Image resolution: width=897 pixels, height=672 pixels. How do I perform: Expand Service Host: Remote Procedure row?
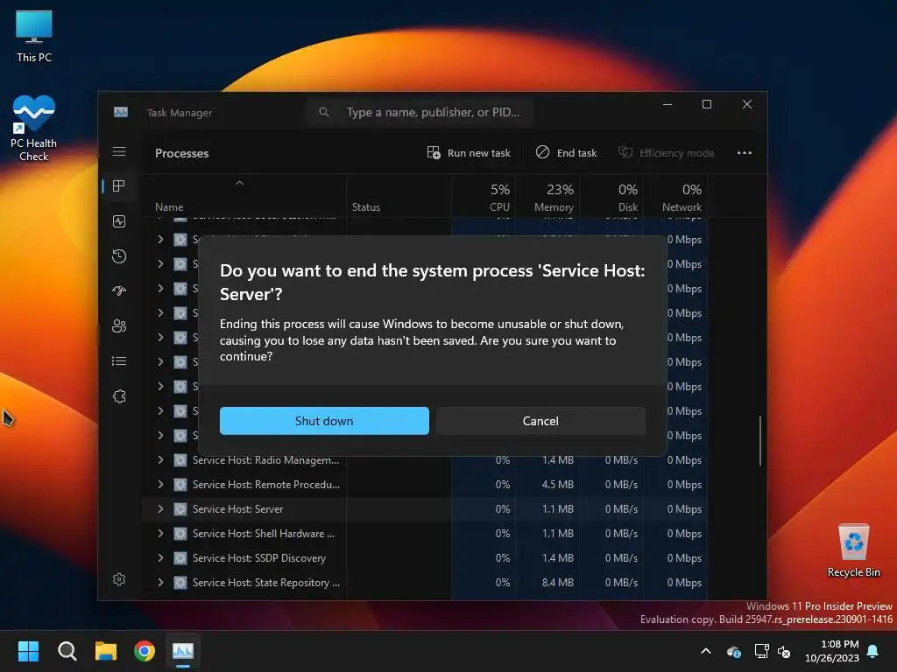[161, 485]
